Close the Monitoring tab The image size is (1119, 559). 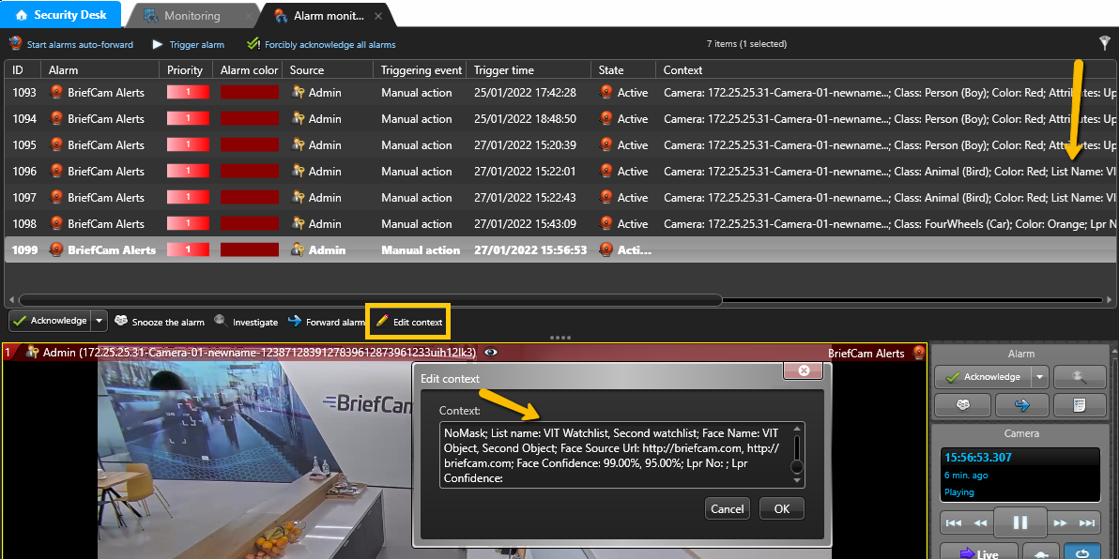[x=249, y=16]
